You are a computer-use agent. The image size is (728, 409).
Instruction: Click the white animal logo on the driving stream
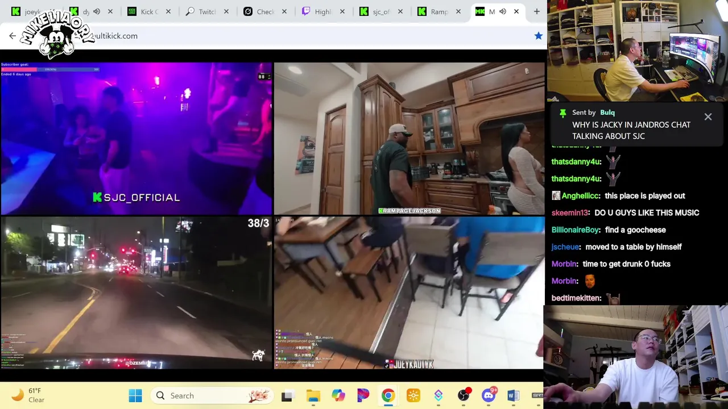click(258, 355)
